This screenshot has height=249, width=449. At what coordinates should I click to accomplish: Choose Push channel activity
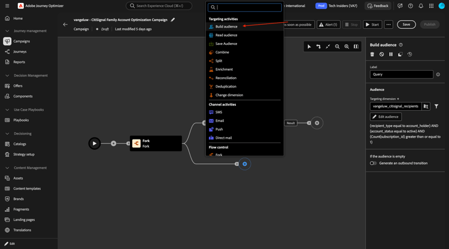[x=244, y=129]
